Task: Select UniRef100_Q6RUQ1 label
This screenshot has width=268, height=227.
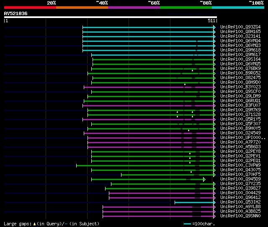Action: 240,101
